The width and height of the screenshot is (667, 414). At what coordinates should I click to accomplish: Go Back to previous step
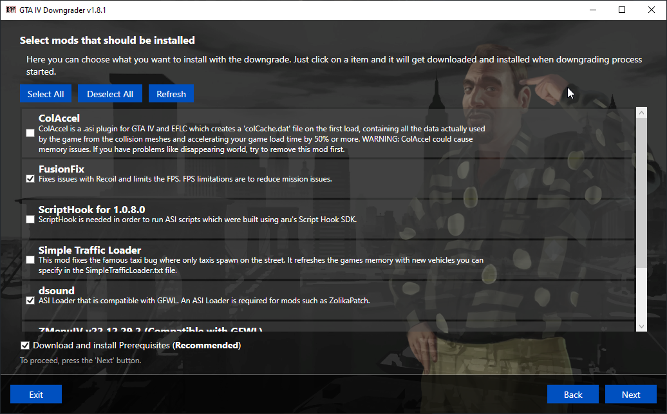click(572, 395)
